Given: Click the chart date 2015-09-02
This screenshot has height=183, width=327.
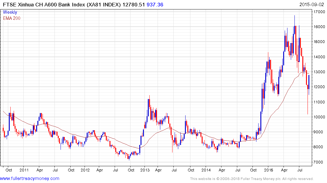Looking at the screenshot, I should (x=311, y=5).
